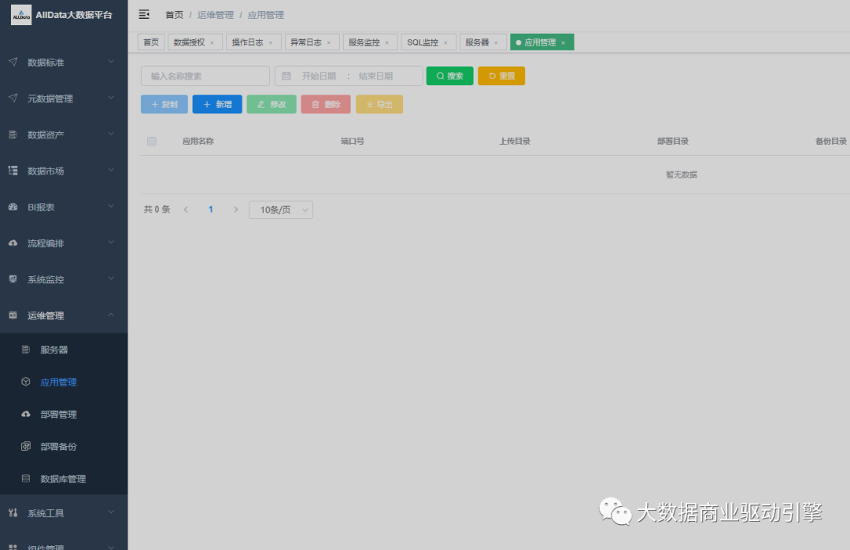Open 数据库管理 via its database icon

26,478
